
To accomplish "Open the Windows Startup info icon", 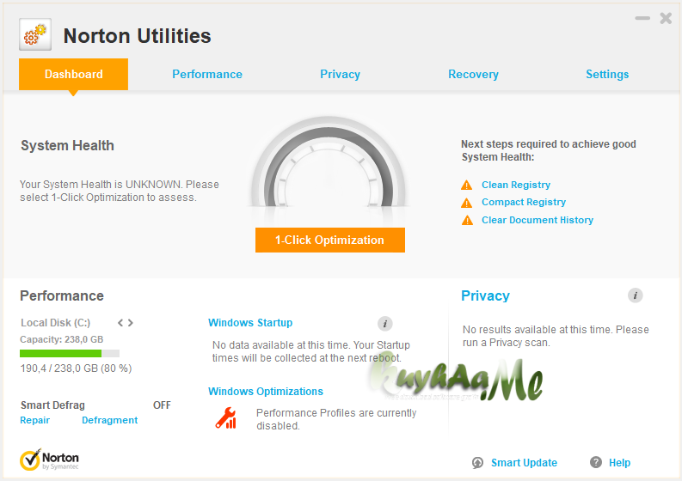I will tap(385, 323).
